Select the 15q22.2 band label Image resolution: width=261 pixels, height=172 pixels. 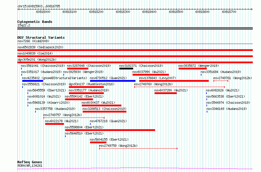(x=24, y=25)
